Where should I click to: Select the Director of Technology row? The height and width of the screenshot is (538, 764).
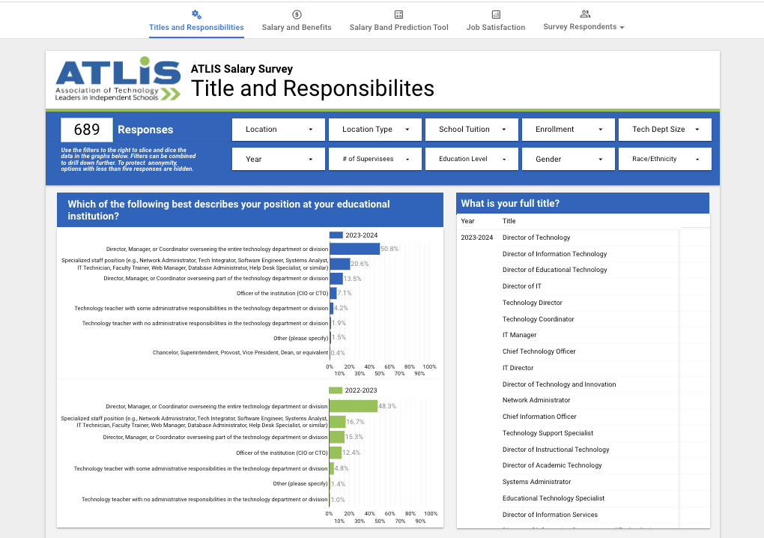pyautogui.click(x=536, y=238)
